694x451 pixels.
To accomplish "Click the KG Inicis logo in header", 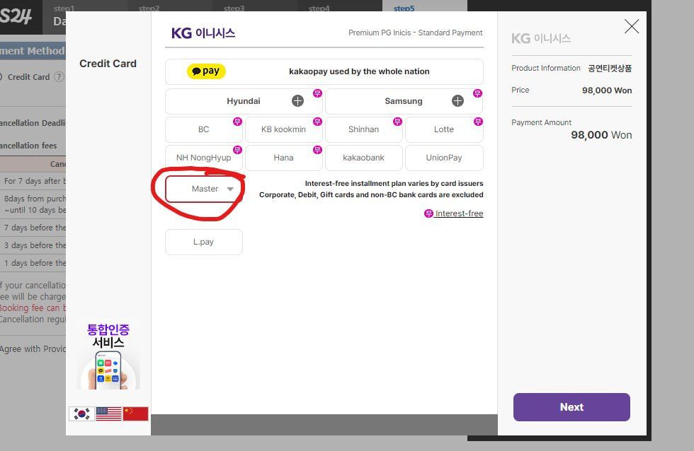I will click(203, 33).
